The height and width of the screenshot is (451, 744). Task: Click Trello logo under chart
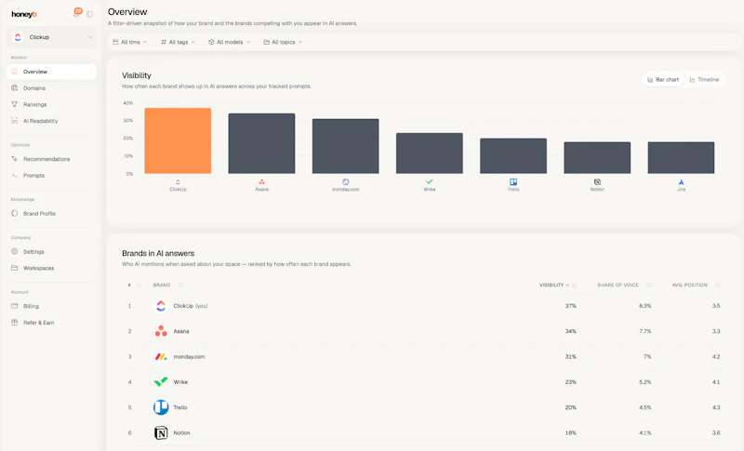[513, 181]
